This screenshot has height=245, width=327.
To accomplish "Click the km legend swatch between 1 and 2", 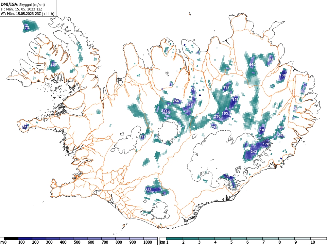I will 174,238.
